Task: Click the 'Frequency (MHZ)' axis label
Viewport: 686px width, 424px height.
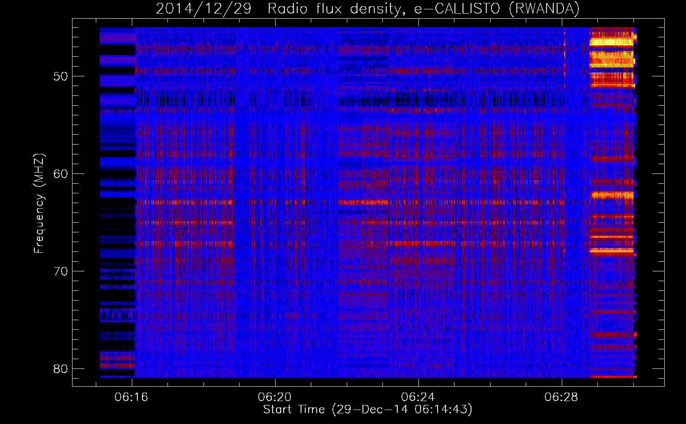Action: pos(39,204)
